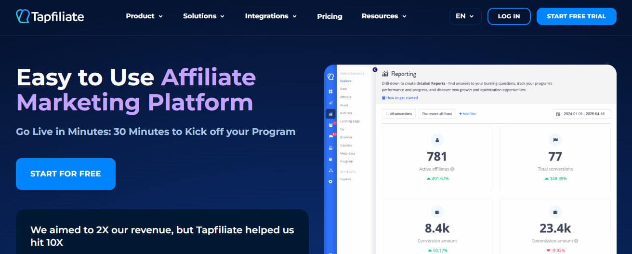Viewport: 632px width, 254px height.
Task: Click the Go Live in Minutes subheading
Action: click(156, 131)
